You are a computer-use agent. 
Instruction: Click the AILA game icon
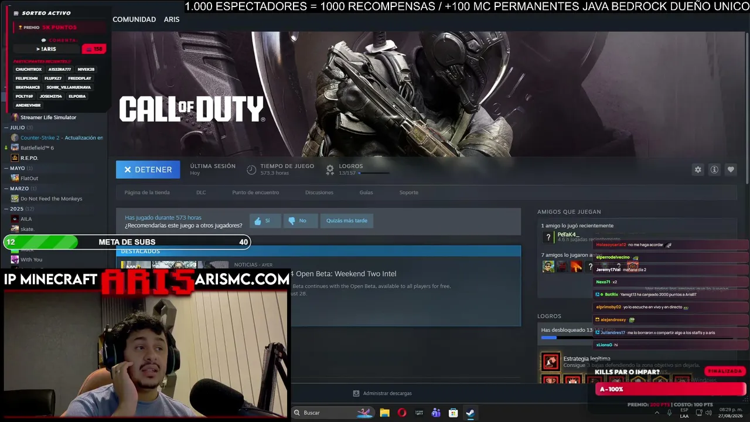[x=15, y=219]
